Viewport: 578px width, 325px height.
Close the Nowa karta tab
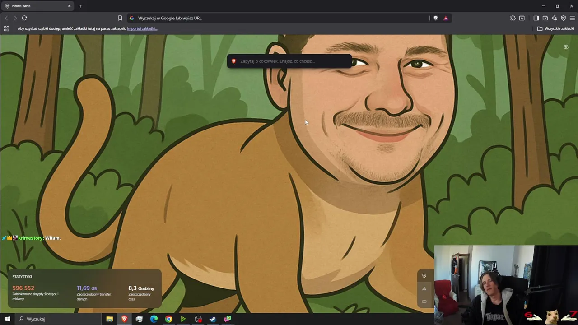coord(69,6)
